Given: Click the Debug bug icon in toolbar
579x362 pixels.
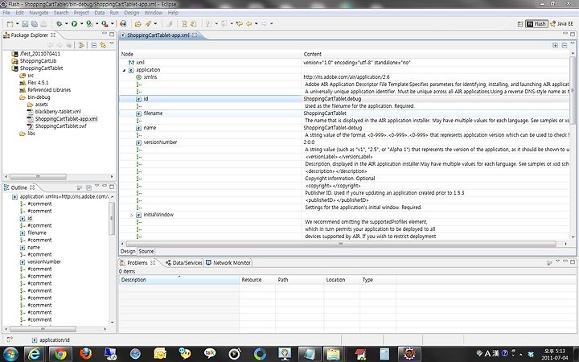Looking at the screenshot, I should [x=59, y=23].
